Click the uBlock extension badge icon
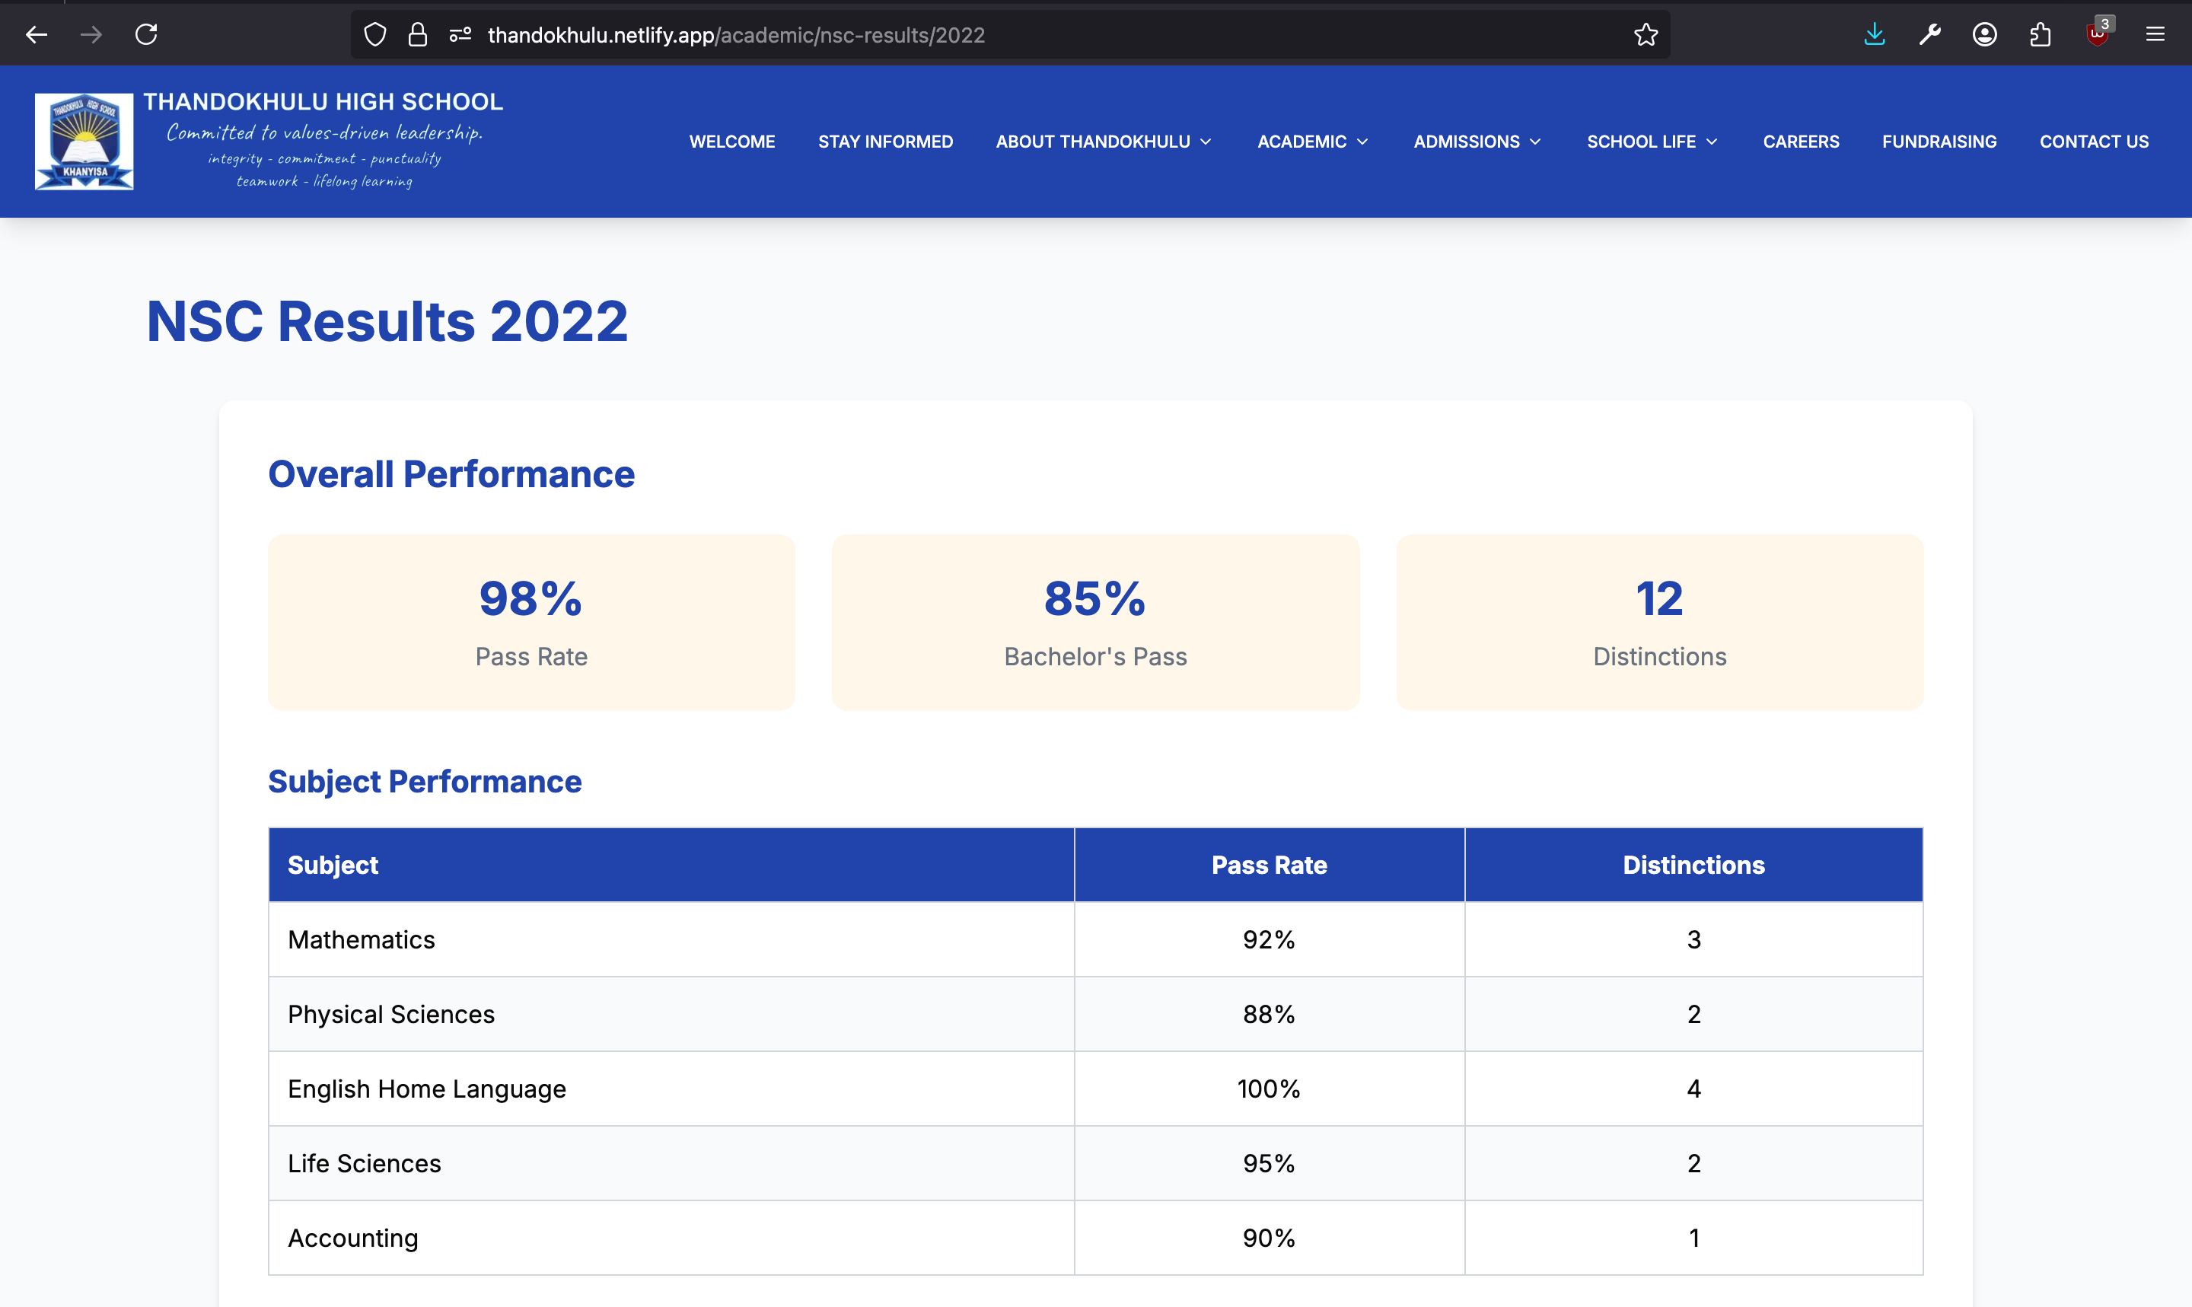The width and height of the screenshot is (2192, 1307). [2098, 33]
